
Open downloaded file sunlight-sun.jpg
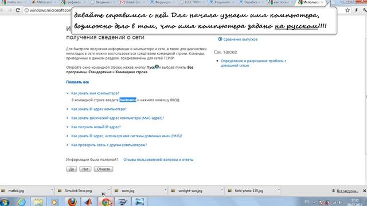coord(190,191)
